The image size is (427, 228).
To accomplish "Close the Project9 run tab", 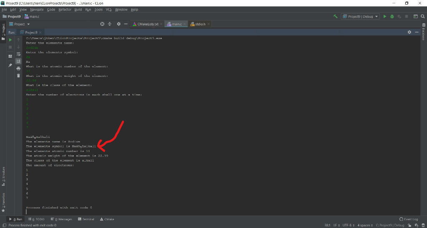I will click(40, 32).
